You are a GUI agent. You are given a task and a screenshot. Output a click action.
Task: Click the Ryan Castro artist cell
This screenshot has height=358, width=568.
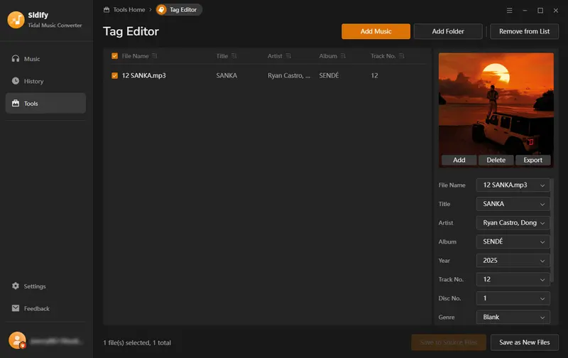(289, 75)
